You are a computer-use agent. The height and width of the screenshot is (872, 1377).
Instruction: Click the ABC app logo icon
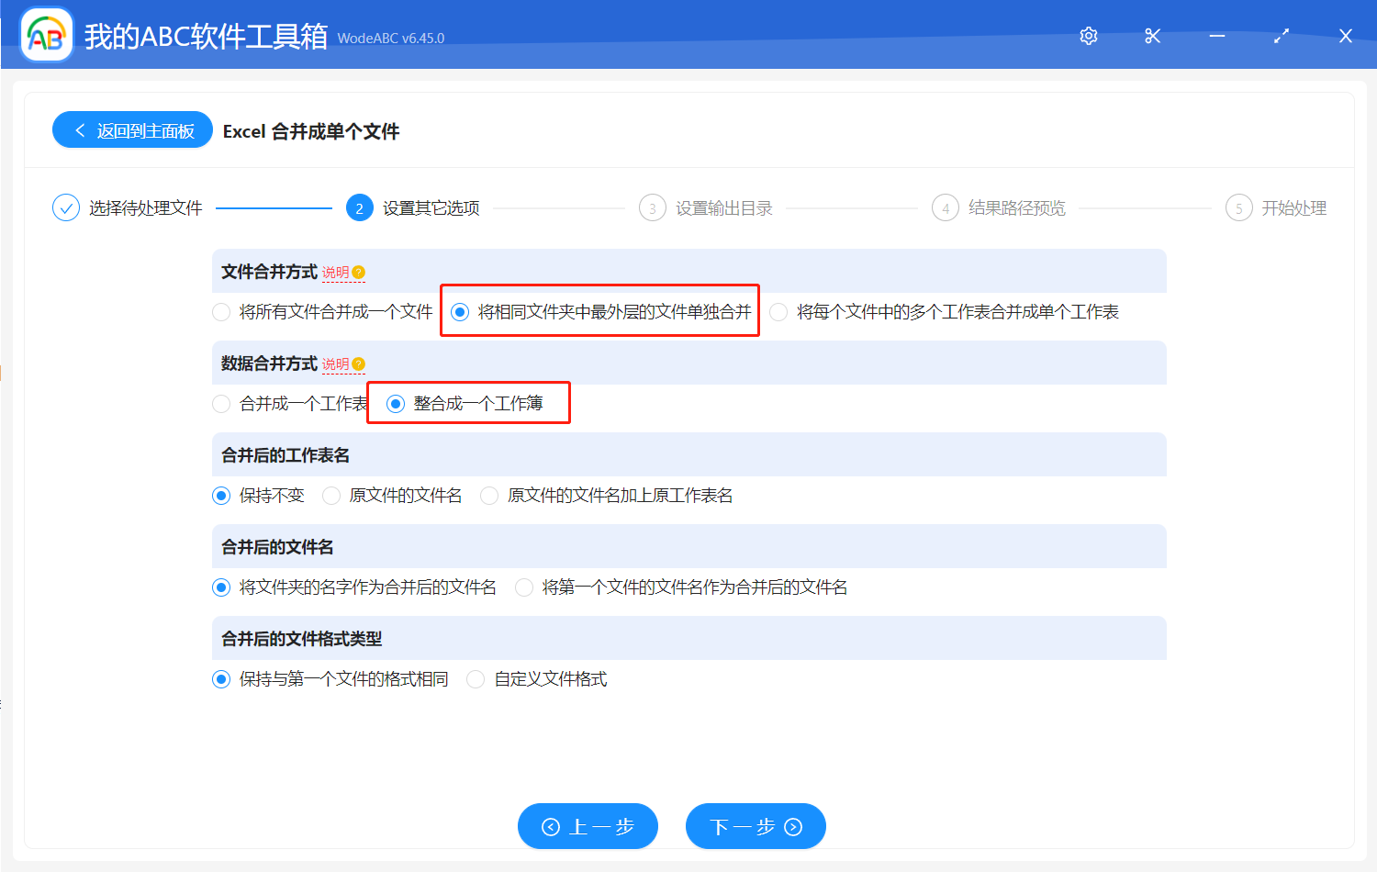[x=45, y=35]
